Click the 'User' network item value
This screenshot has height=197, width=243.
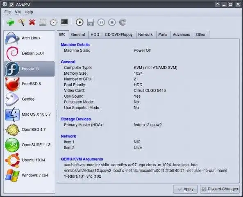(138, 148)
